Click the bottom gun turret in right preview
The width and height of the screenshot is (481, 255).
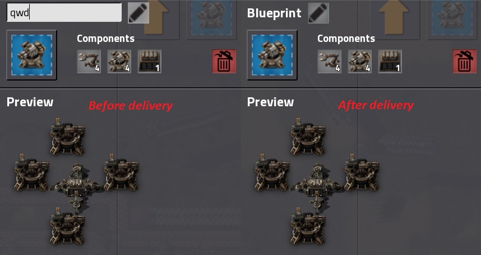(x=308, y=226)
